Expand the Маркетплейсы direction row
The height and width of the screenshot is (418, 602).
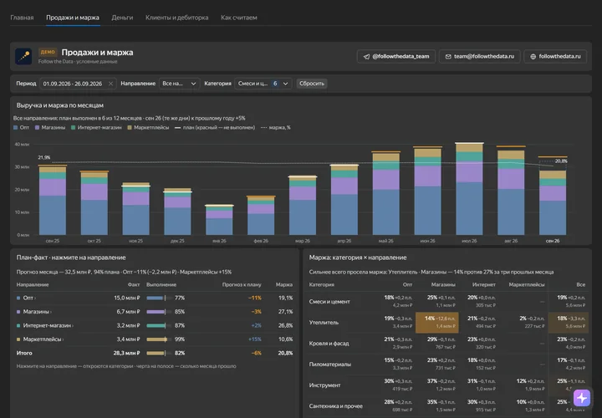tap(155, 339)
